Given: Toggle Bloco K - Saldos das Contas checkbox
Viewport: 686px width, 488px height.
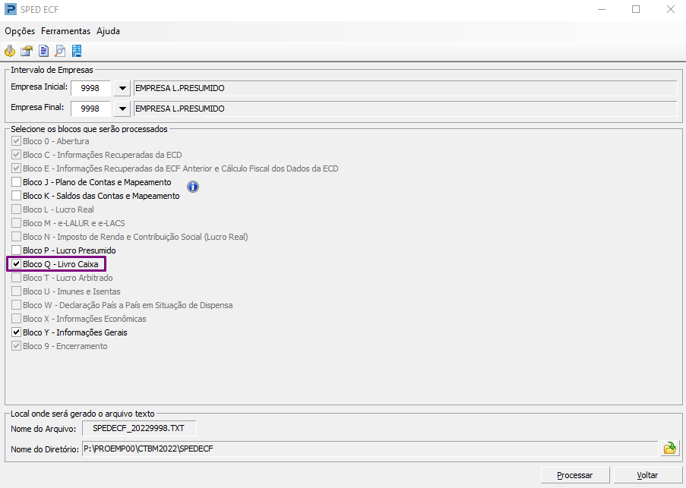Looking at the screenshot, I should [x=16, y=195].
